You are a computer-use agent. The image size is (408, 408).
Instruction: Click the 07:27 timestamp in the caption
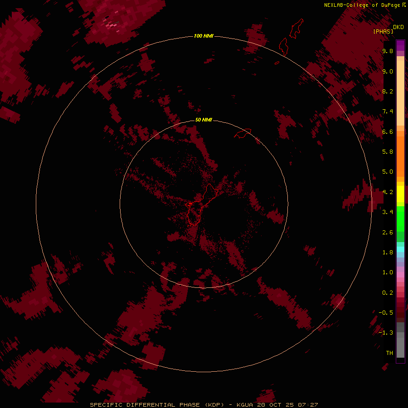click(308, 405)
